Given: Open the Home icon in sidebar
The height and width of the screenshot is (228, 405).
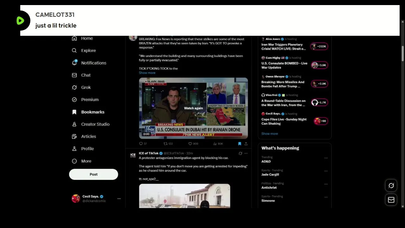Looking at the screenshot, I should tap(74, 38).
